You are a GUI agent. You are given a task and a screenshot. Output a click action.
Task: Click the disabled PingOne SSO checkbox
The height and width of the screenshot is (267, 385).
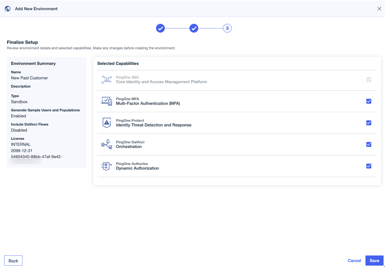coord(369,80)
